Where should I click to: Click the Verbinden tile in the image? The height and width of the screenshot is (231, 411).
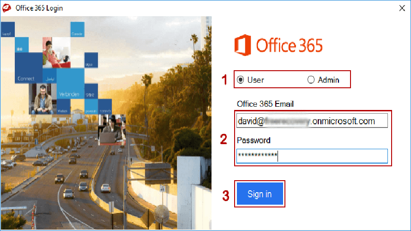pos(70,83)
